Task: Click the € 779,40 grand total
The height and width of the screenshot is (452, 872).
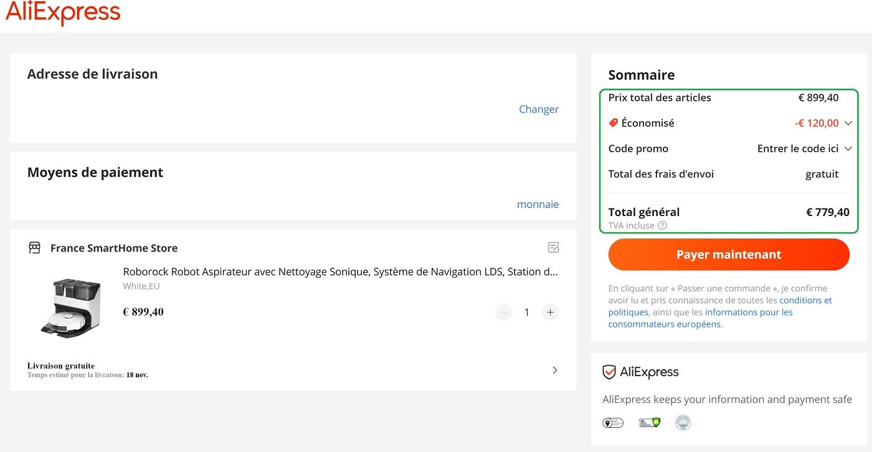Action: pyautogui.click(x=828, y=212)
